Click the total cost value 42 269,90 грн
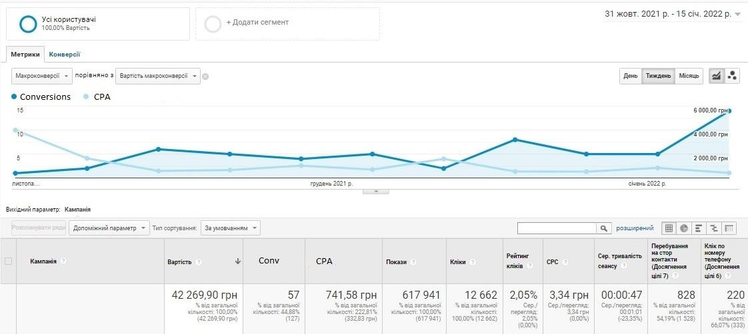Image resolution: width=748 pixels, height=334 pixels. coord(204,295)
